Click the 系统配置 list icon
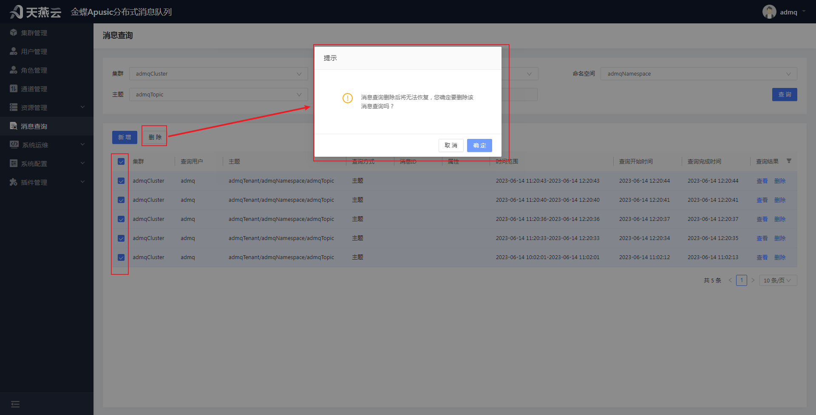Image resolution: width=816 pixels, height=415 pixels. tap(14, 164)
